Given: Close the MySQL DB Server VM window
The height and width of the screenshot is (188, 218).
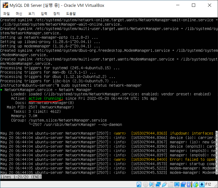Looking at the screenshot, I should (210, 5).
